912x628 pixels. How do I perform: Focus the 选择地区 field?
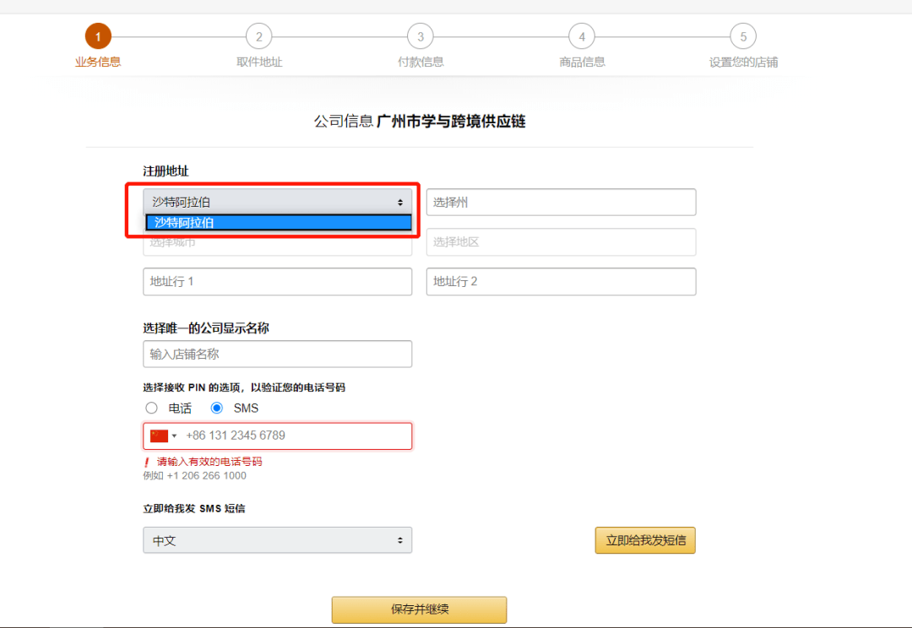coord(561,242)
